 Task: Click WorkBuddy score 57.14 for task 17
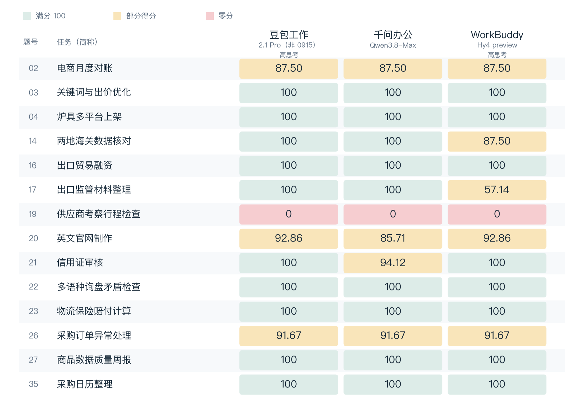[x=497, y=190]
